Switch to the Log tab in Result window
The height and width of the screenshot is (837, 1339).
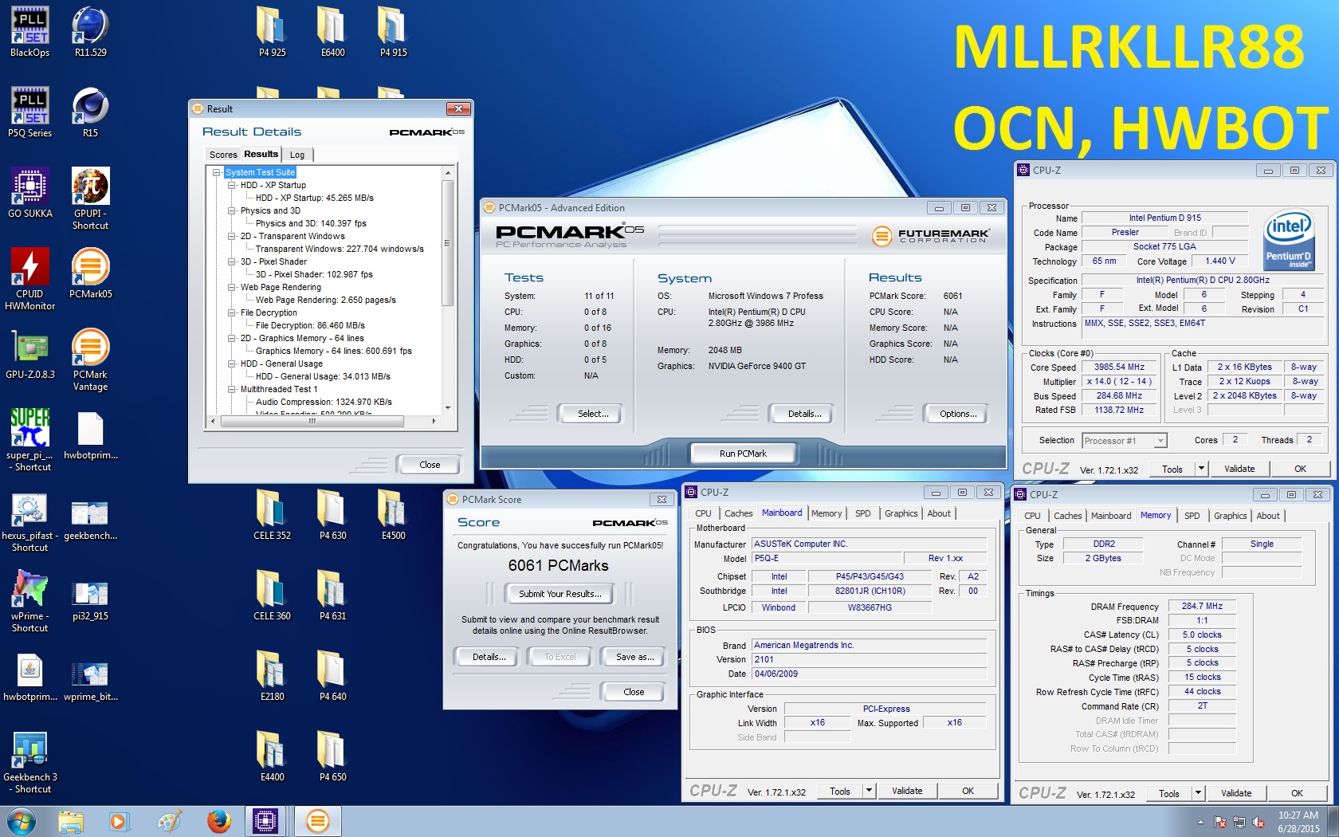297,155
